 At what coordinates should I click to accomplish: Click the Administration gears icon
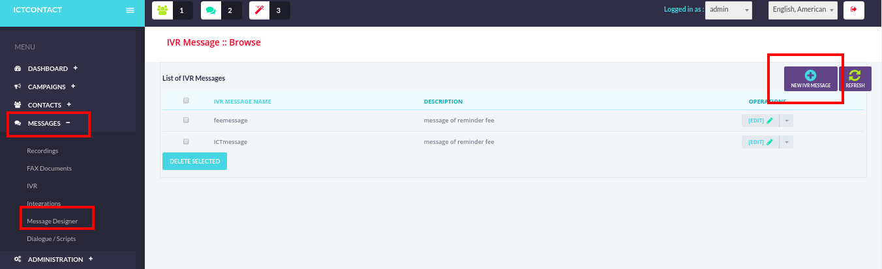coord(18,259)
